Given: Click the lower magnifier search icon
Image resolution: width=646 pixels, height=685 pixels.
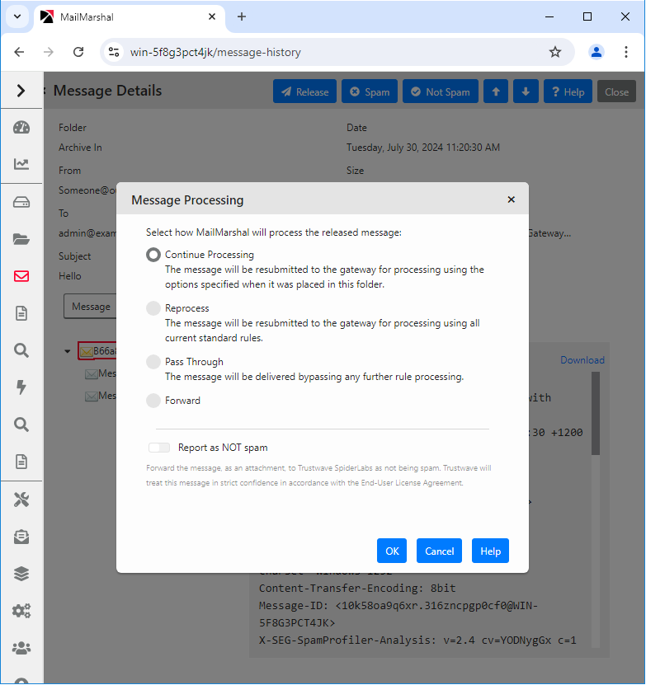Looking at the screenshot, I should (x=21, y=425).
